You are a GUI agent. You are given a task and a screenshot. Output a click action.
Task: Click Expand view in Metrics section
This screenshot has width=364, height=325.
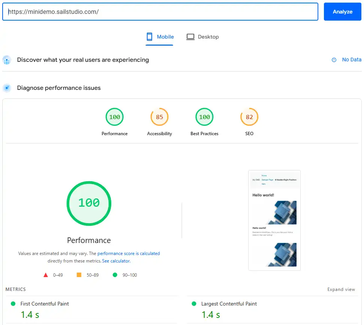click(341, 289)
